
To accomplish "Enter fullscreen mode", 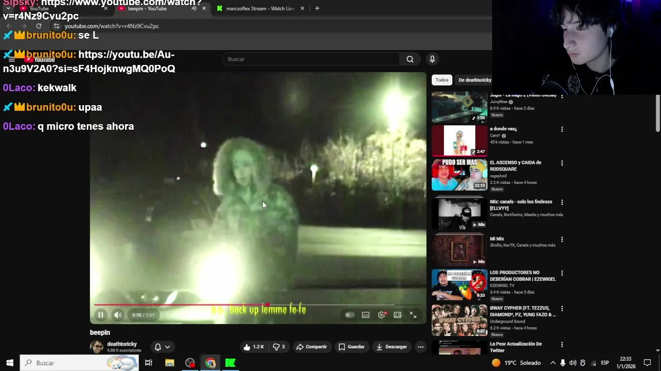I will (413, 315).
